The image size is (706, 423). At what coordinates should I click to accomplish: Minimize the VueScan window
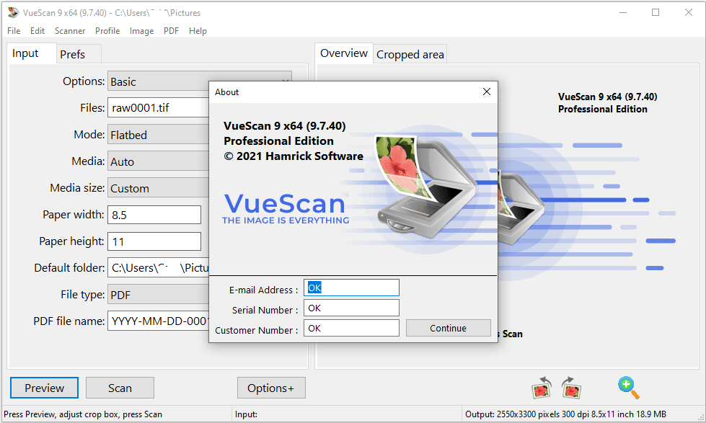[622, 12]
